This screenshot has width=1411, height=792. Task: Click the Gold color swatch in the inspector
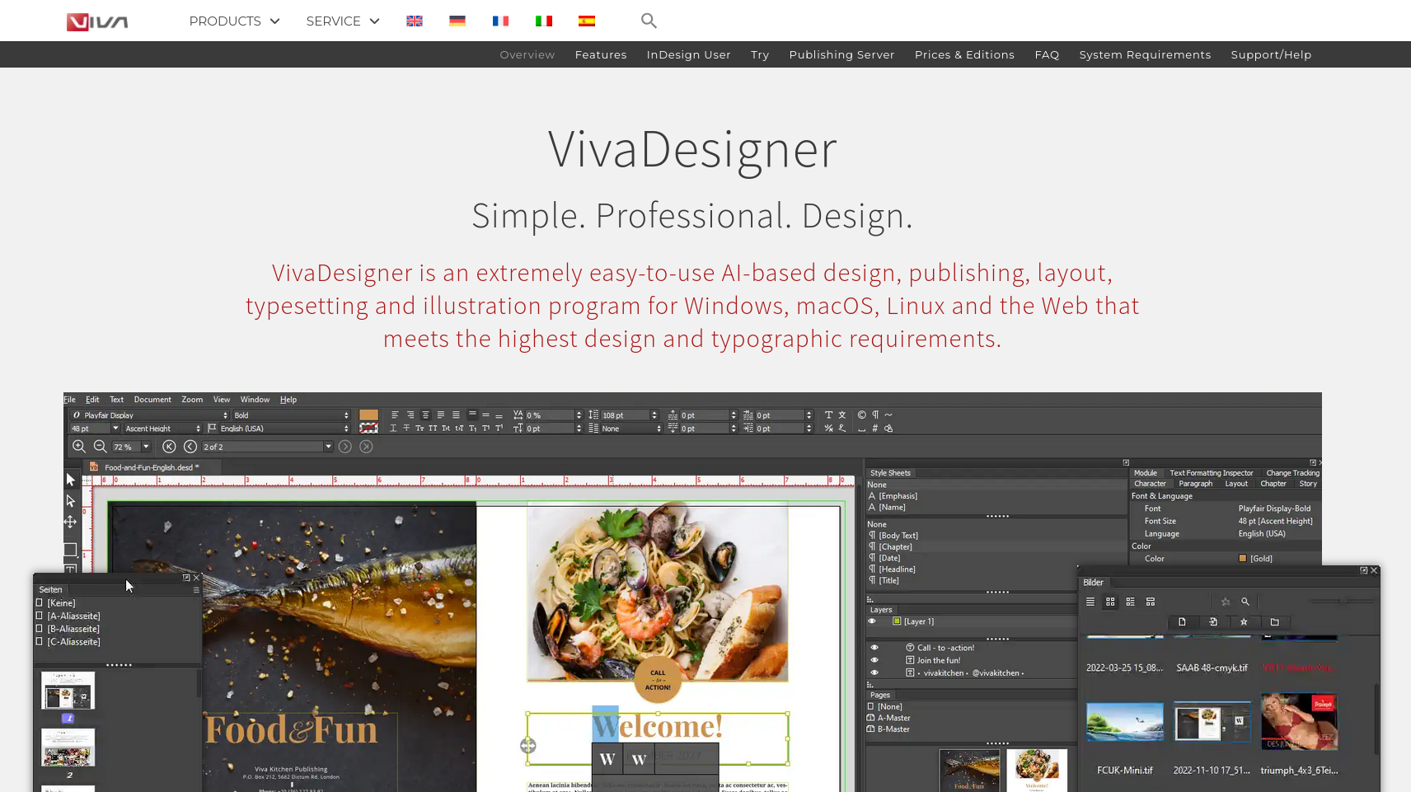(1243, 559)
